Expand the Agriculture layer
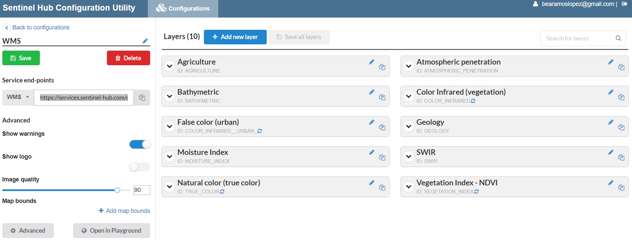The width and height of the screenshot is (632, 240). pos(170,66)
